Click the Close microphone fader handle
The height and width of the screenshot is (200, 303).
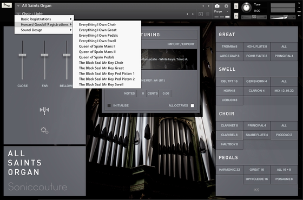(22, 55)
